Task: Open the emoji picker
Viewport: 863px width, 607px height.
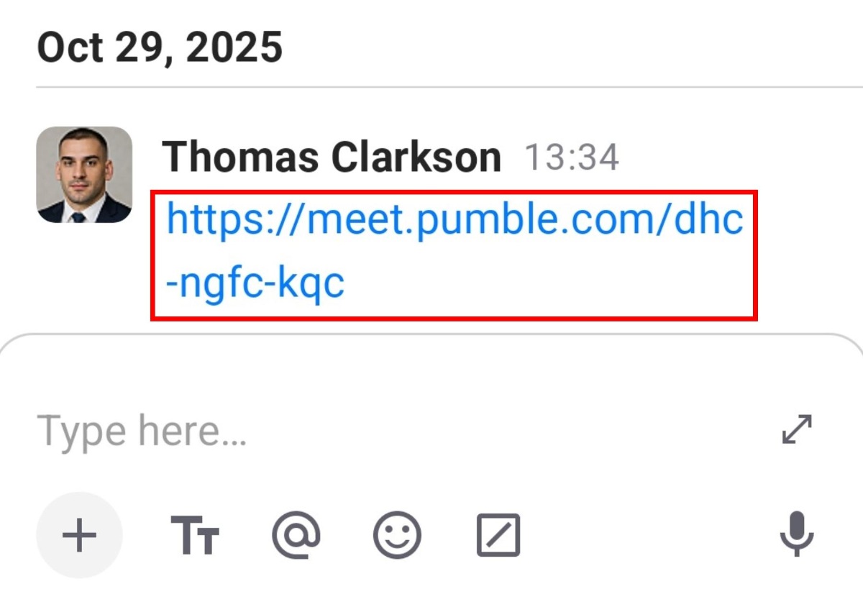Action: point(397,536)
